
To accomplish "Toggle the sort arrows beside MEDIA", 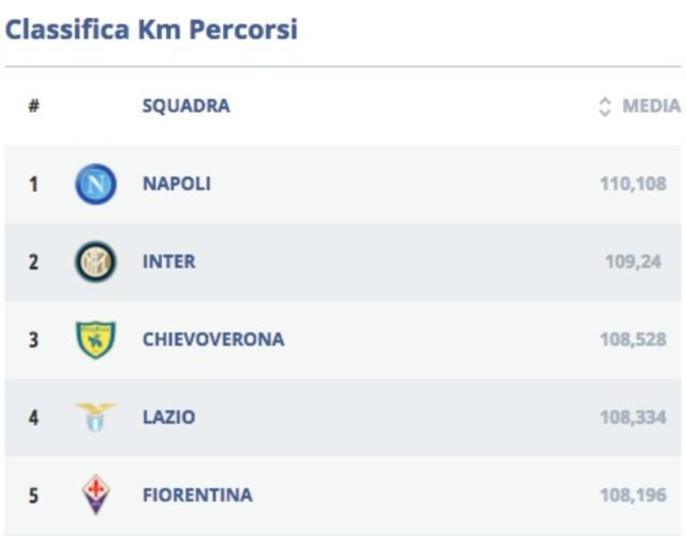I will 605,106.
